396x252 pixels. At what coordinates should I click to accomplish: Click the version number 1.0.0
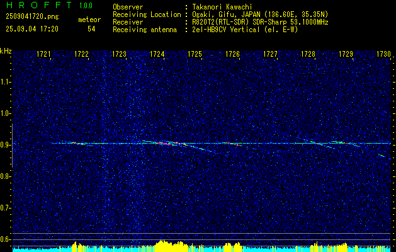[86, 6]
